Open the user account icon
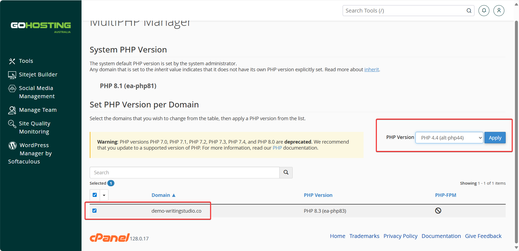 click(499, 11)
